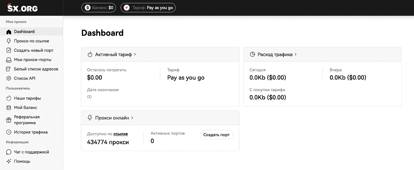Click the Осталось потратить label

(107, 70)
